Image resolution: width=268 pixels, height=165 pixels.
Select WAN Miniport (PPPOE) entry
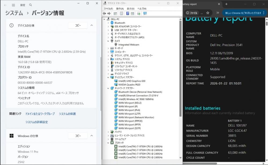(131, 121)
